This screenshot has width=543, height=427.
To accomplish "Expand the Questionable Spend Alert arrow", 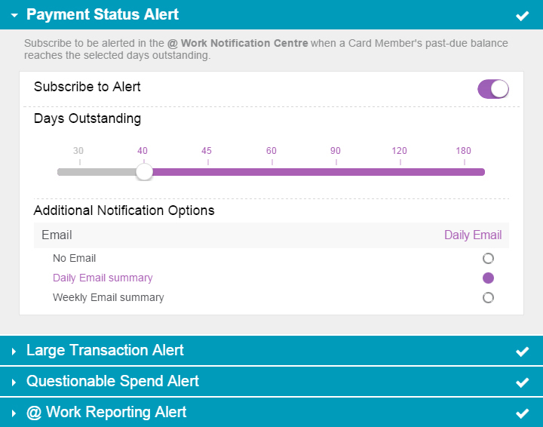I will [x=14, y=382].
